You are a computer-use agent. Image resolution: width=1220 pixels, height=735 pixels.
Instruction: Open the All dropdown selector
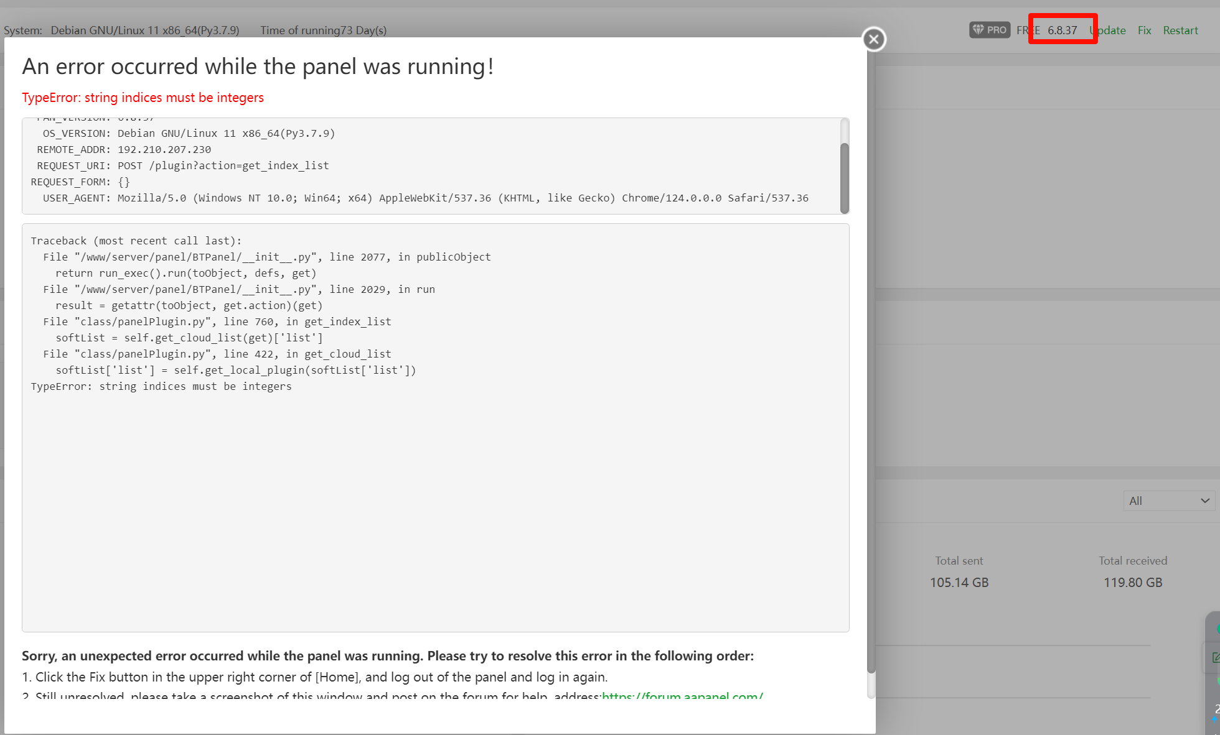point(1168,501)
